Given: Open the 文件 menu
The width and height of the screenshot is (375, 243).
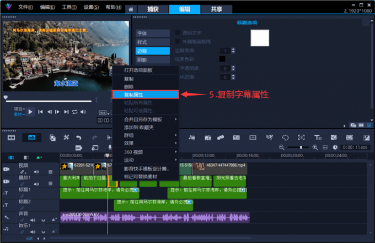Looking at the screenshot, I should (x=25, y=7).
